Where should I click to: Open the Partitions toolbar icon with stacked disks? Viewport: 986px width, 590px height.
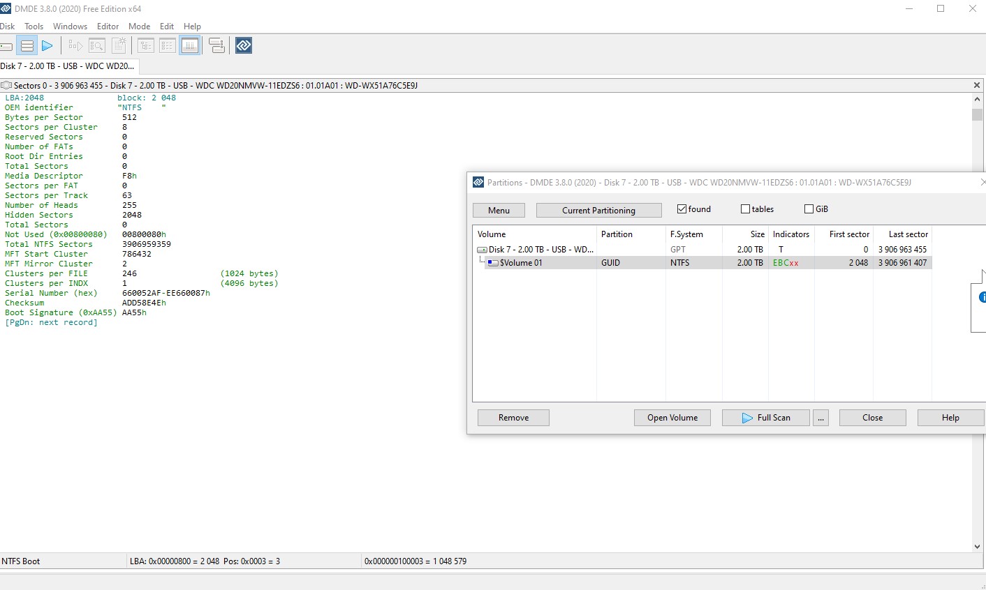(x=27, y=46)
